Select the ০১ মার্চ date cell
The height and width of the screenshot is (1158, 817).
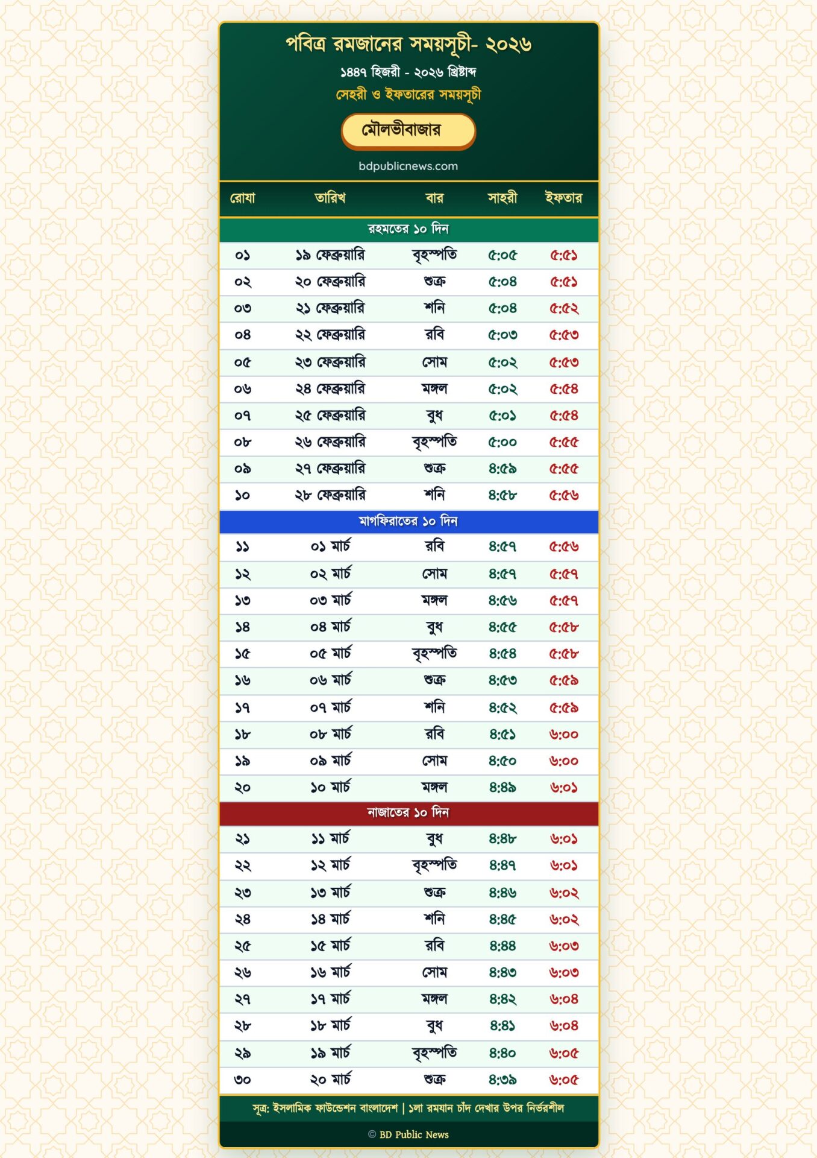[x=330, y=546]
